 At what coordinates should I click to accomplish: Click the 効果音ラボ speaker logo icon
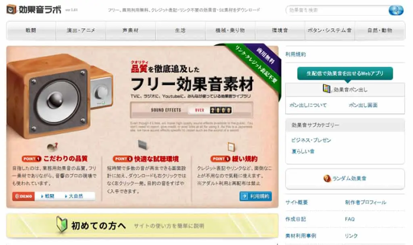pos(11,9)
